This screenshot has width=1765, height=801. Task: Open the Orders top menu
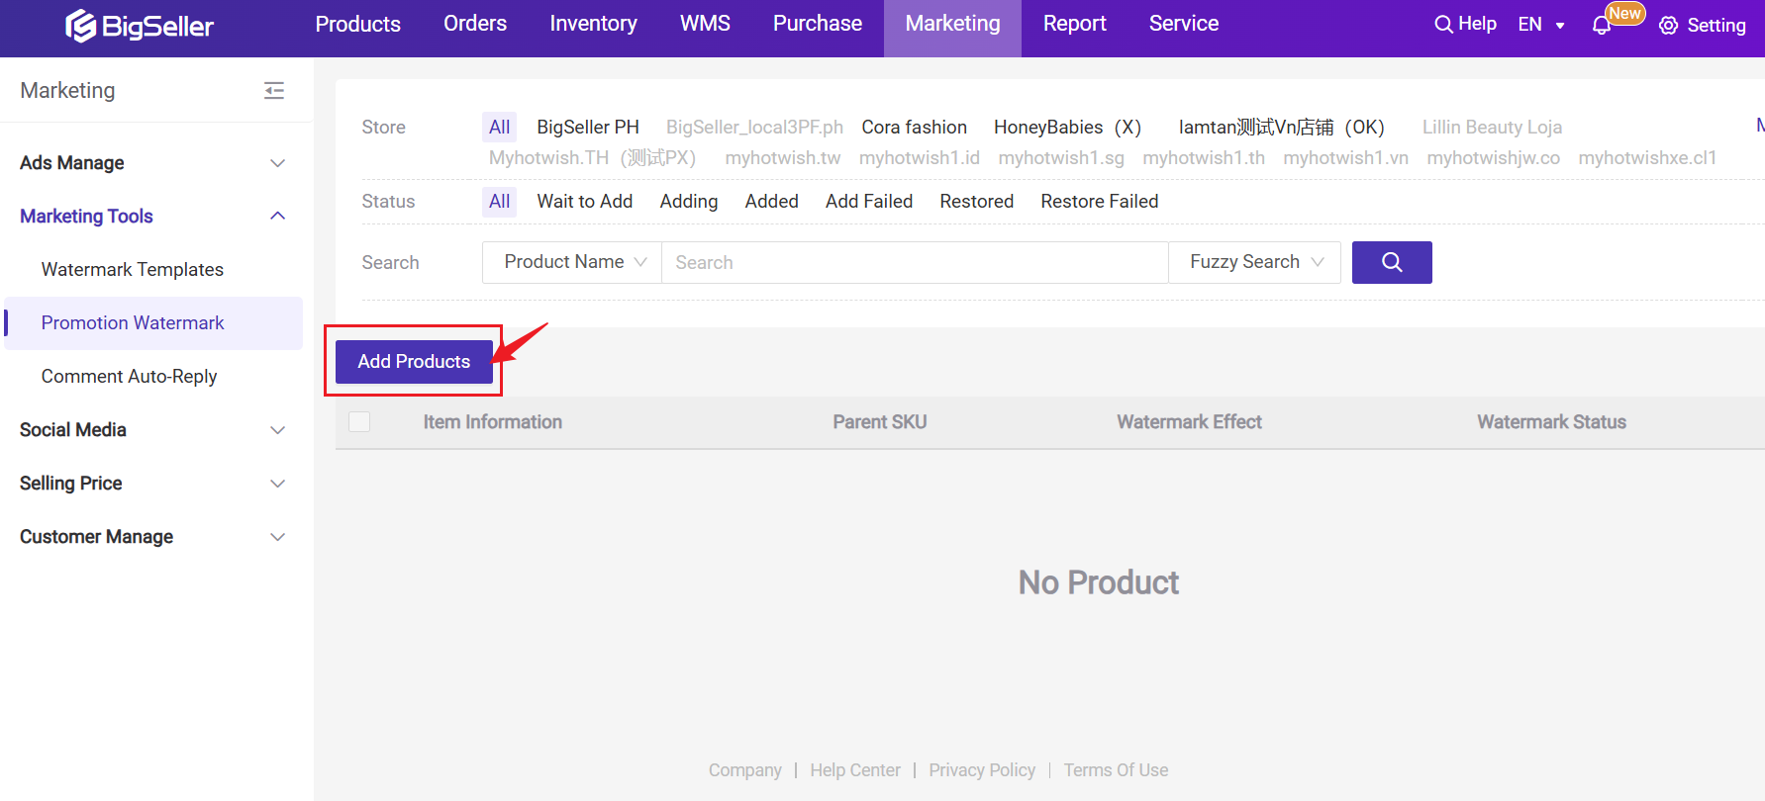tap(475, 24)
